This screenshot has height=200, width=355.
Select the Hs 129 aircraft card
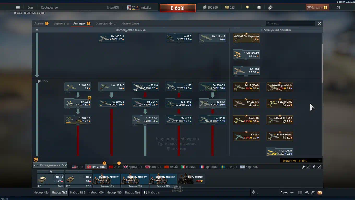tap(179, 87)
